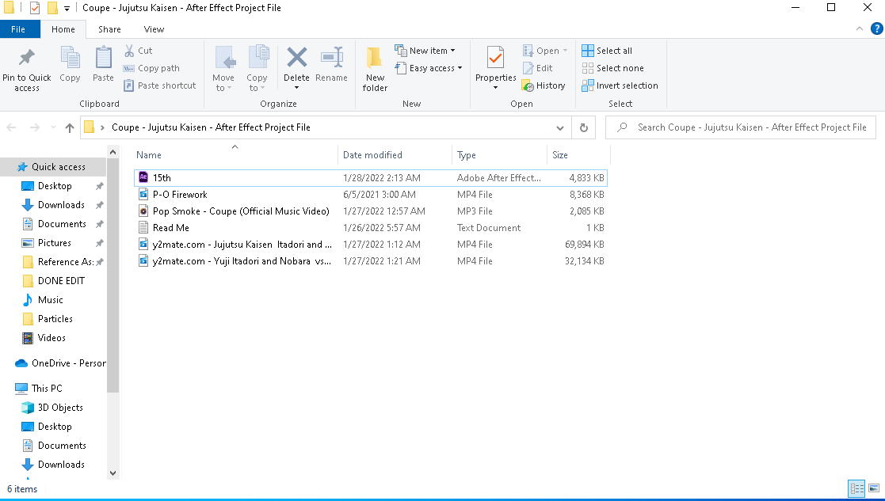Click Select all in ribbon
Image resolution: width=885 pixels, height=501 pixels.
click(608, 51)
